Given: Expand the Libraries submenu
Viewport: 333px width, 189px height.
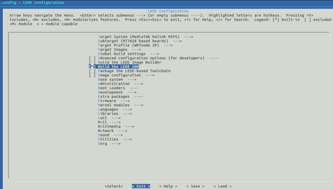Looking at the screenshot, I should pos(115,113).
